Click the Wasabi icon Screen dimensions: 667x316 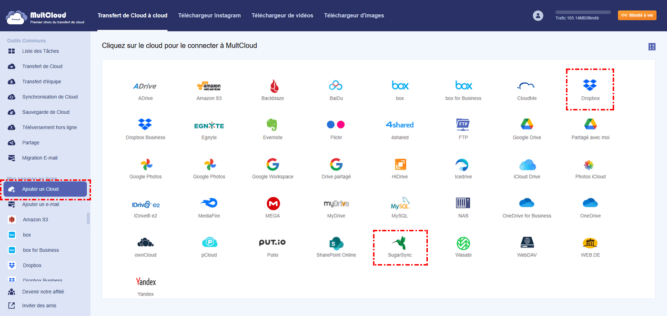463,243
